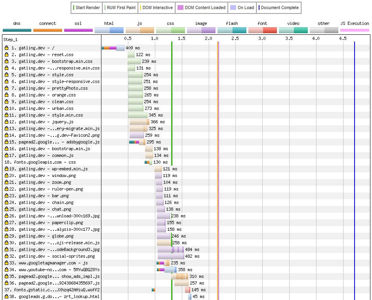Click the lock icon next to reset.css
This screenshot has height=300, width=372.
pos(6,55)
